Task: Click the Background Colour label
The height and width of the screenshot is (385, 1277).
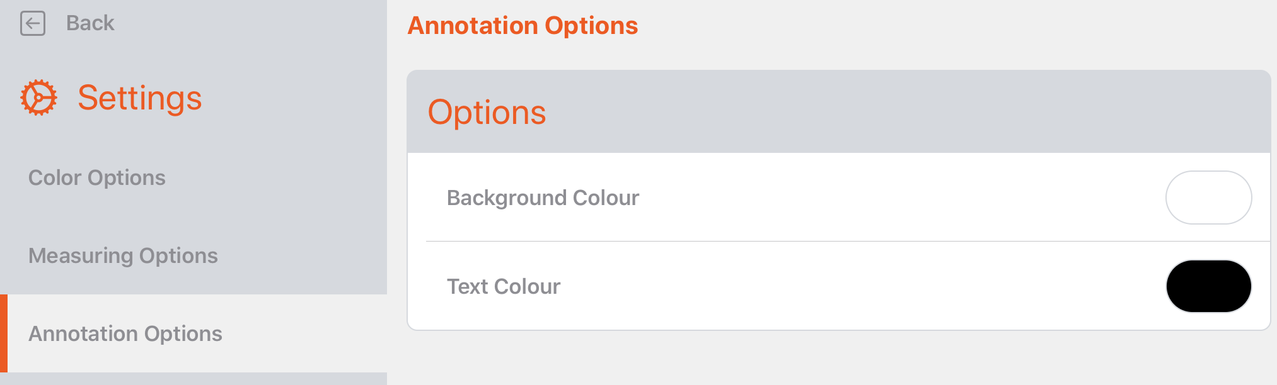Action: (x=543, y=197)
